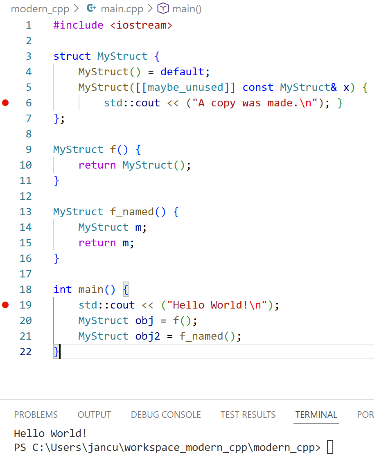This screenshot has width=386, height=462.
Task: Click the string "Hello World!\n" on line 19
Action: (x=217, y=305)
